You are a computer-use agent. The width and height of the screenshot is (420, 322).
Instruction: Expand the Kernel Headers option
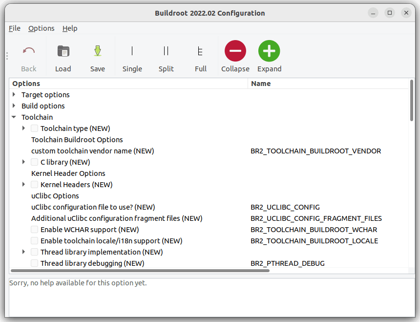click(x=24, y=185)
